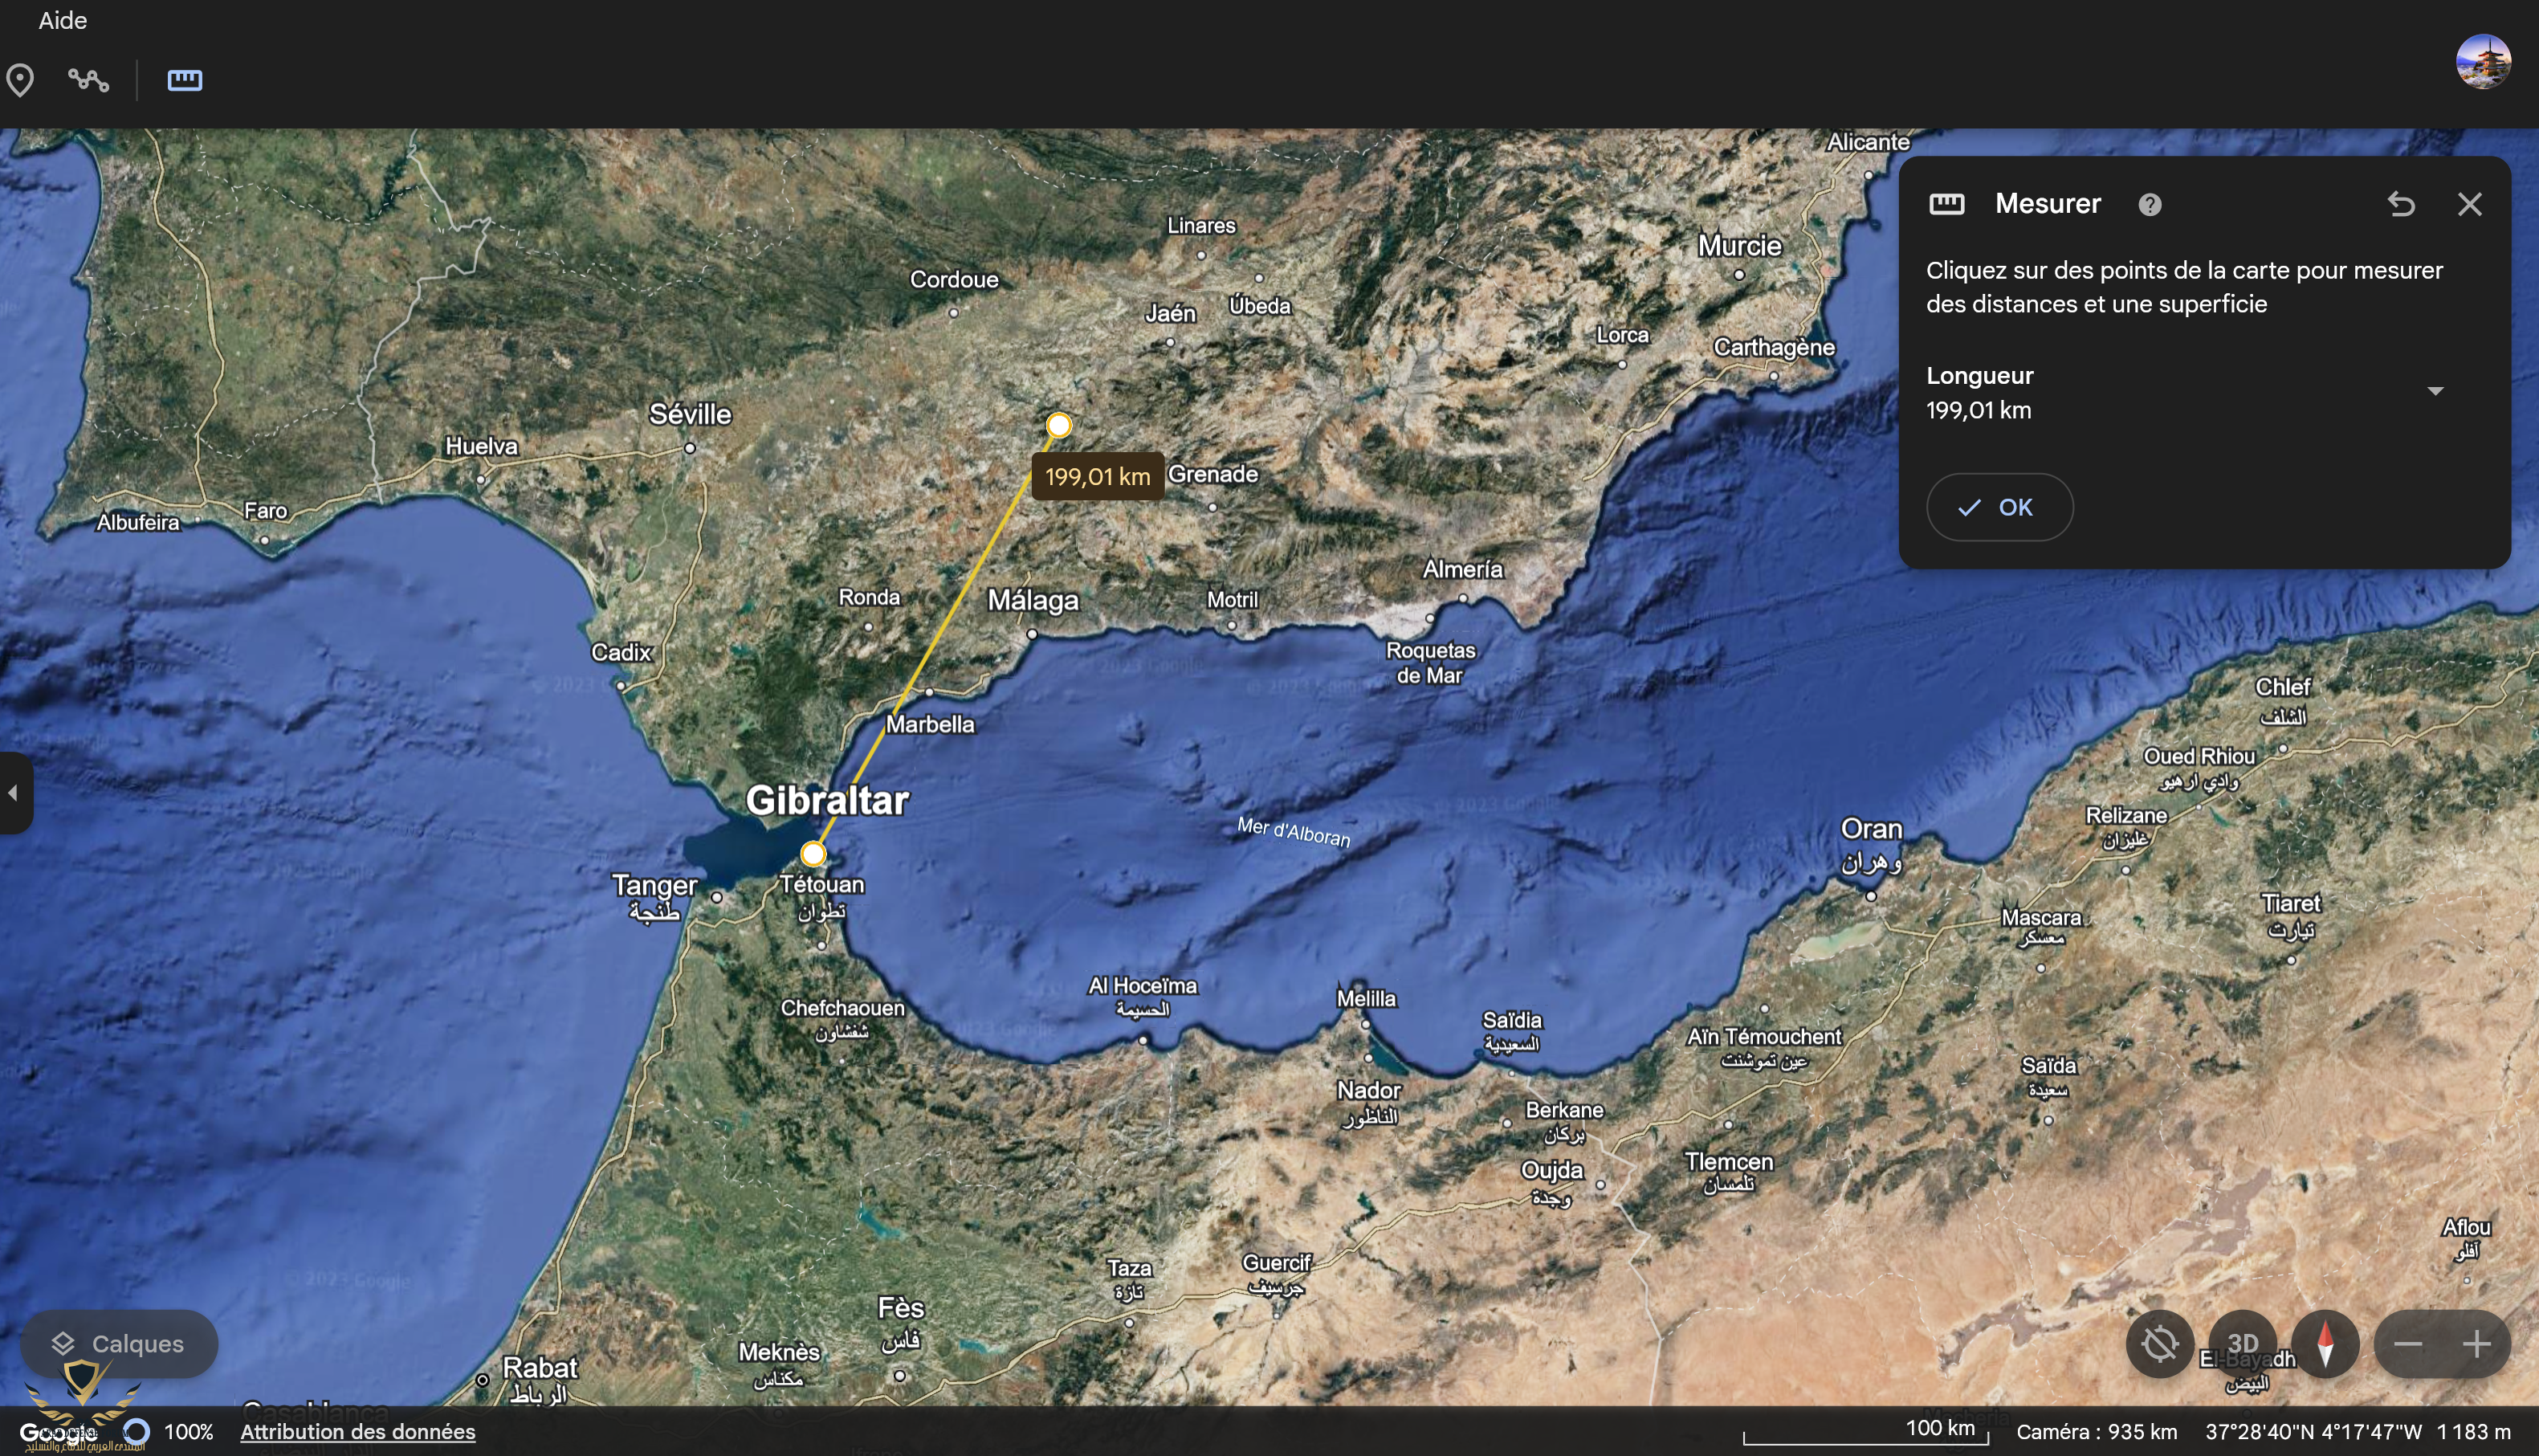Open Attribution des données link

point(357,1431)
